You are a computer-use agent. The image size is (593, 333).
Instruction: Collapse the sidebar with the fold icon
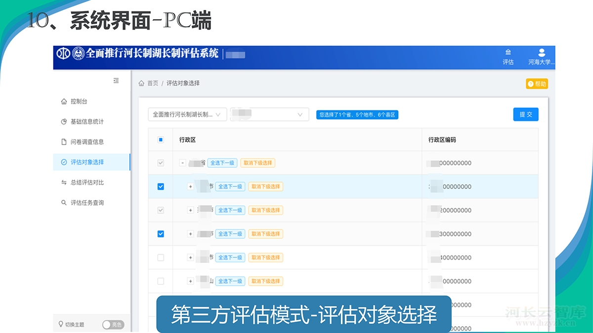[116, 80]
